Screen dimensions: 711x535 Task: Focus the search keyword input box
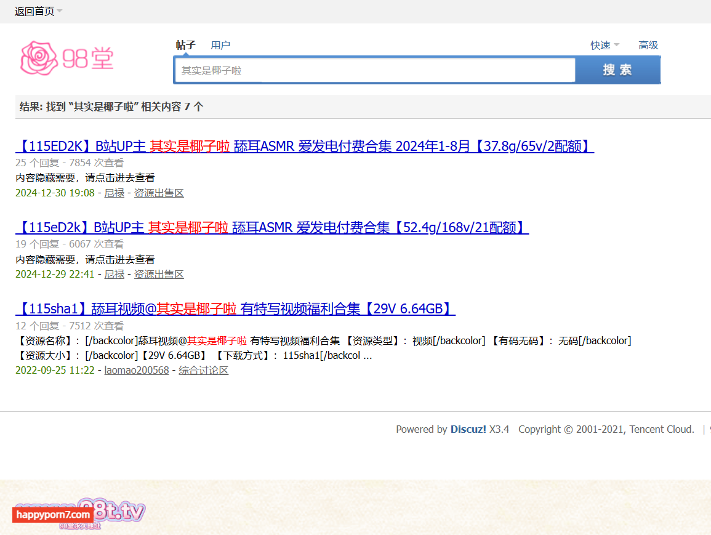point(374,70)
